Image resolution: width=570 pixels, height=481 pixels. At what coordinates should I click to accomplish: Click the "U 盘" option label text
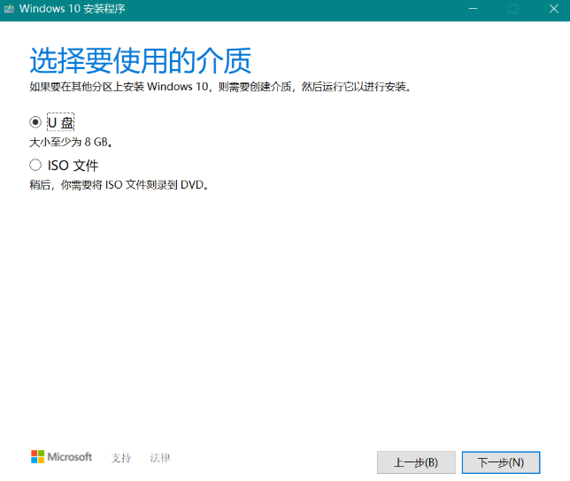(60, 122)
